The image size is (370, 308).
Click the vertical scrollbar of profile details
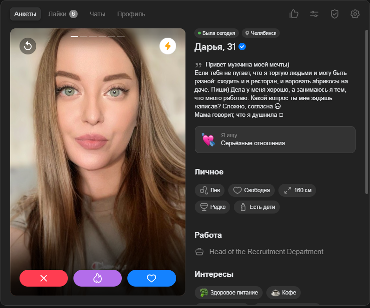click(366, 111)
